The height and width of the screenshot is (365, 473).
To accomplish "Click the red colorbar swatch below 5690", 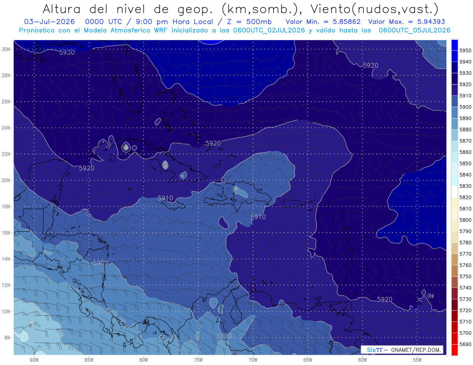I will [454, 350].
